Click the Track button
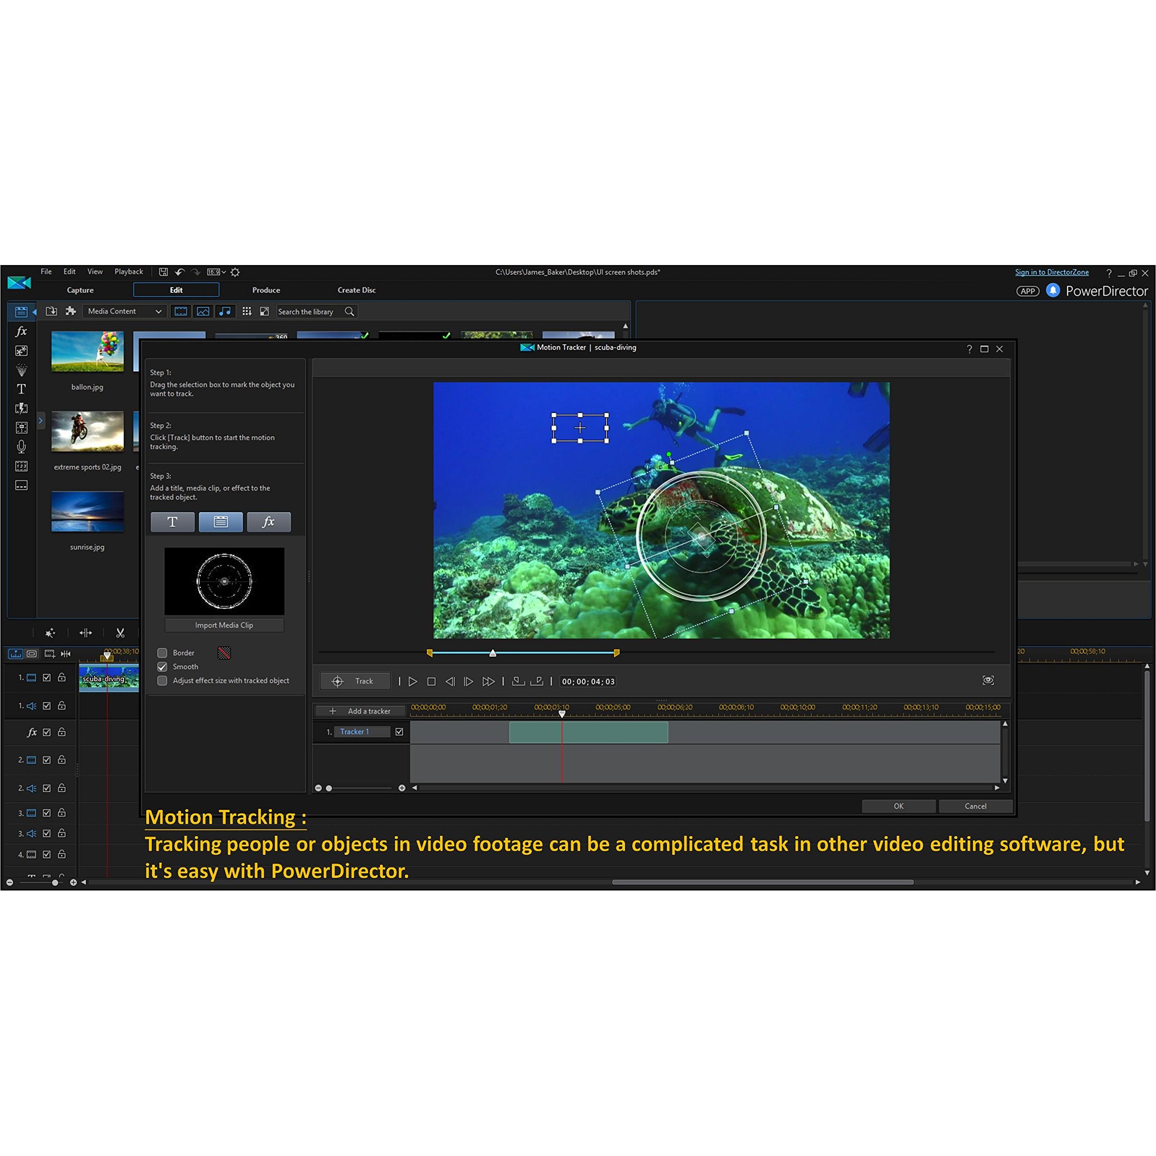Viewport: 1156px width, 1156px height. [355, 681]
